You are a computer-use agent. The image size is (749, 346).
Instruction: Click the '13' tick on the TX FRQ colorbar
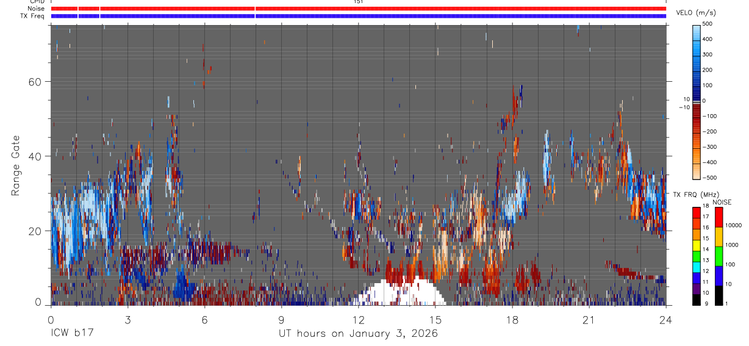(706, 261)
